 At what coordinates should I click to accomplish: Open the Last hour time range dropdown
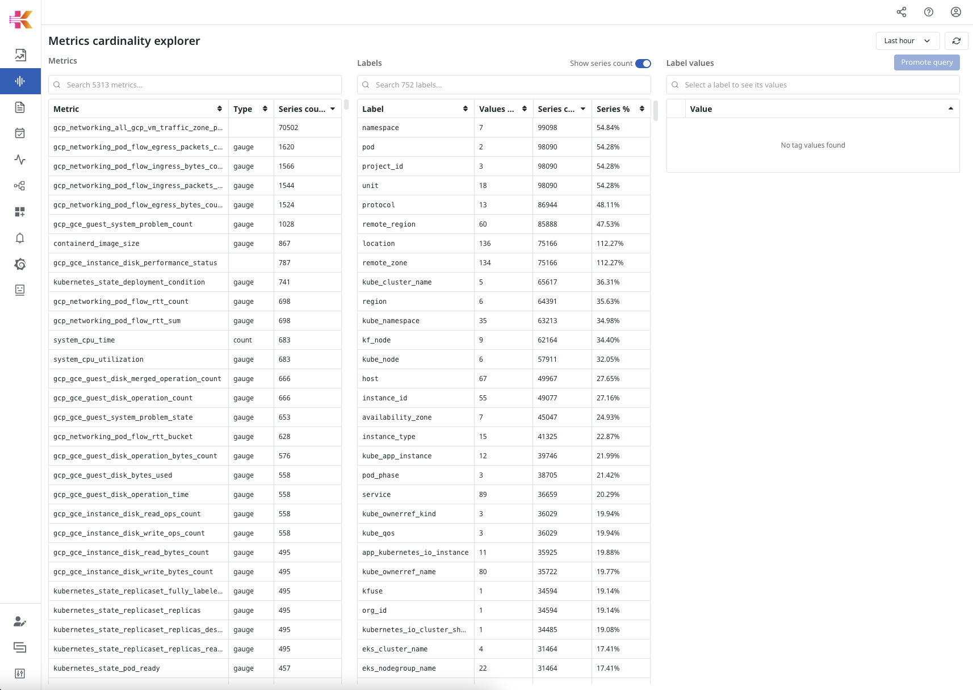[x=907, y=41]
